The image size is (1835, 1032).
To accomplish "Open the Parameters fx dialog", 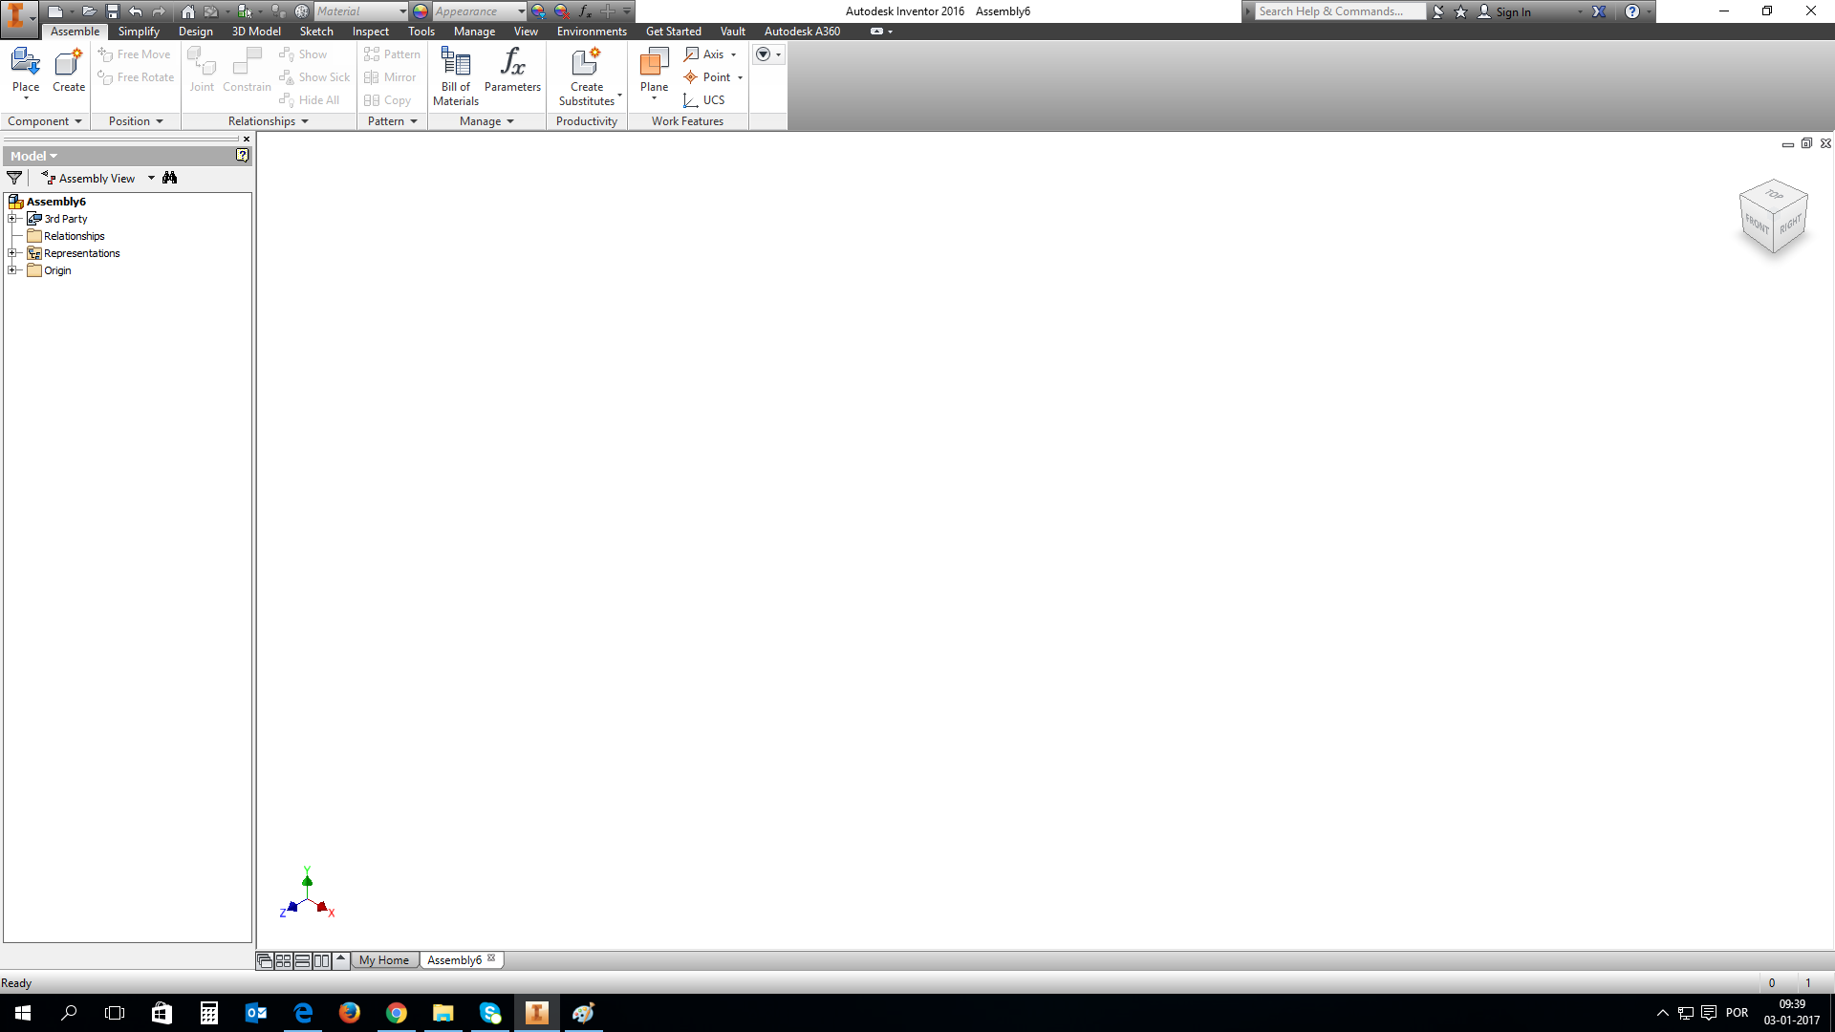I will [512, 64].
